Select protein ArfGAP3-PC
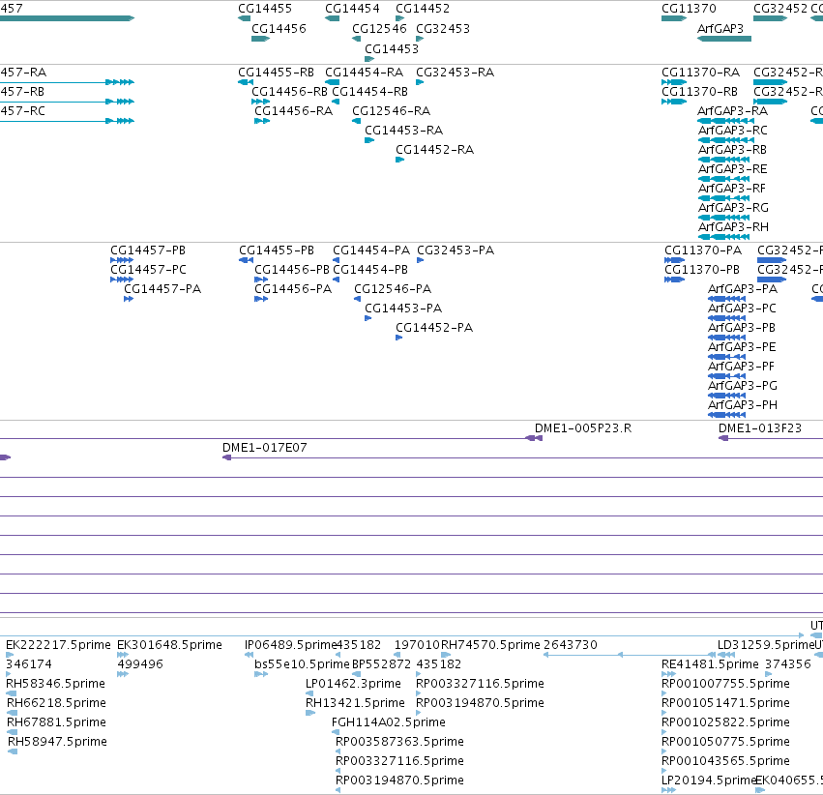This screenshot has width=823, height=795. click(742, 309)
